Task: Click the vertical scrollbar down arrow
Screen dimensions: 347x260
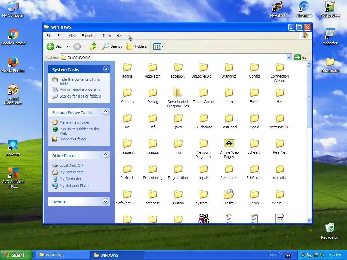Action: pyautogui.click(x=309, y=220)
